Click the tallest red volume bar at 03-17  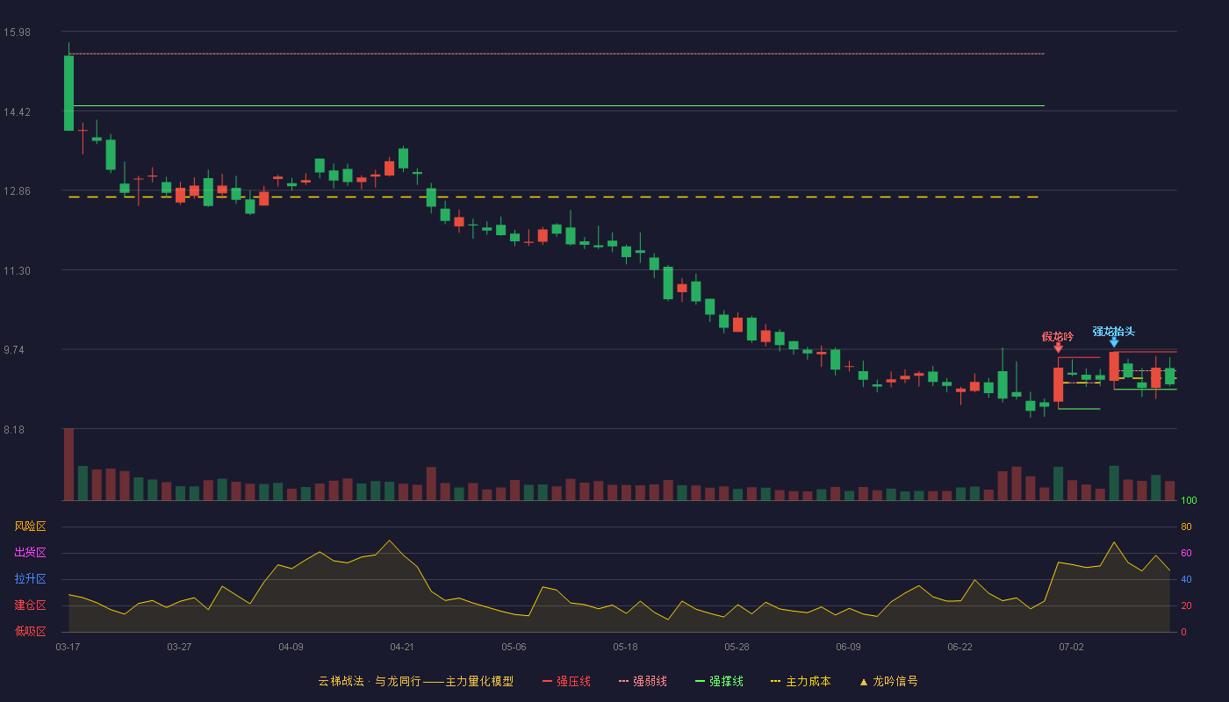pos(68,464)
